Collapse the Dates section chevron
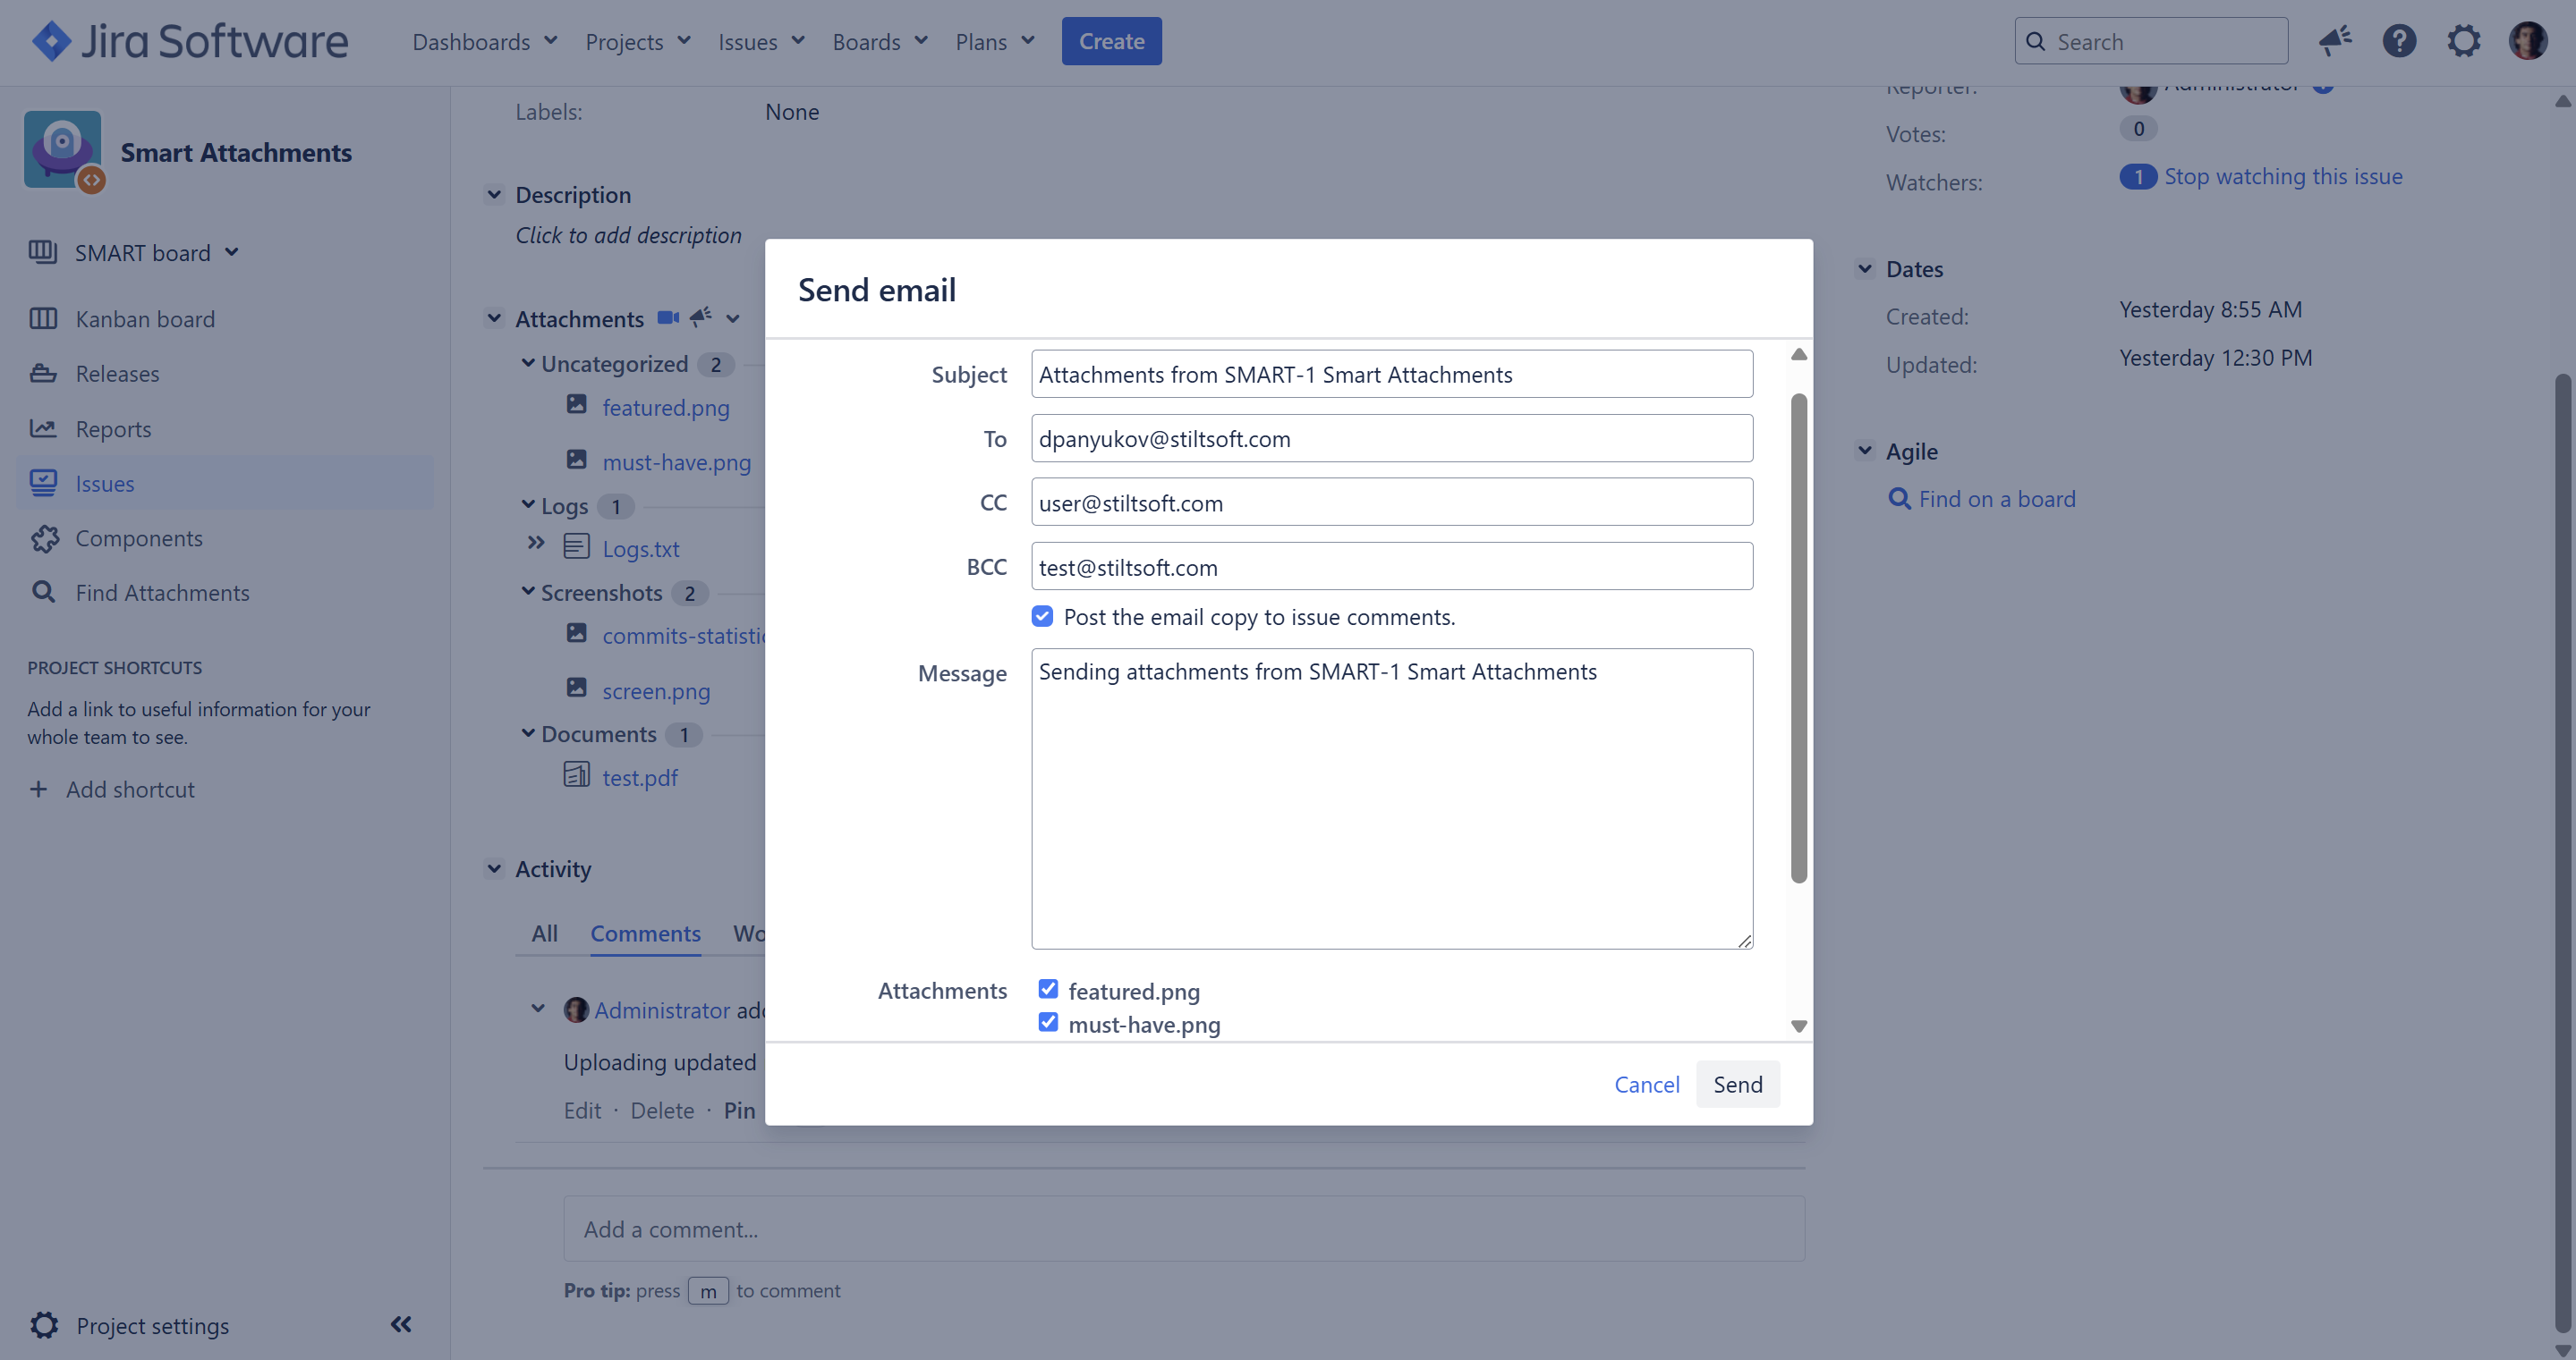The width and height of the screenshot is (2576, 1360). point(1865,268)
